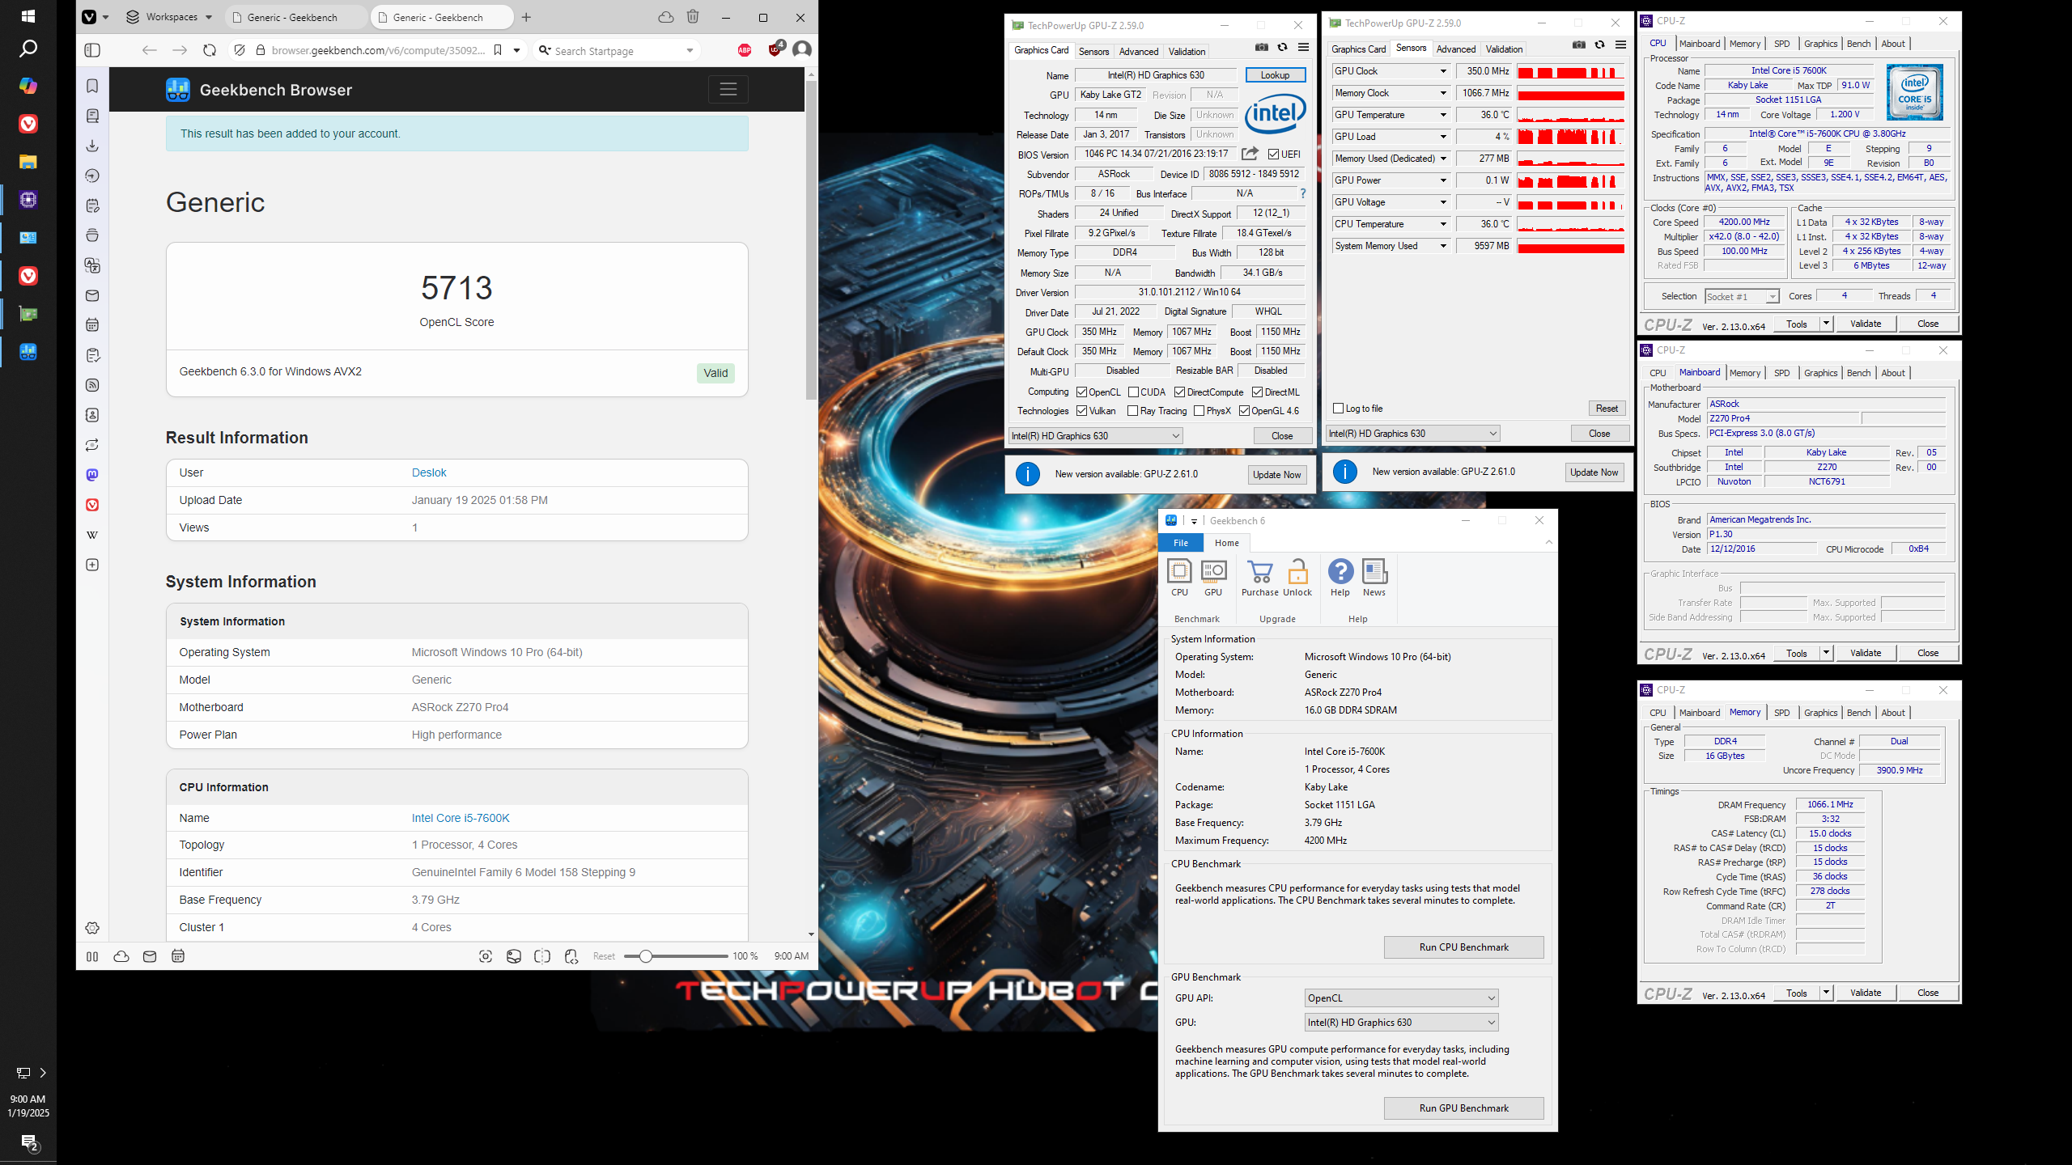Click Run CPU Benchmark button
The image size is (2072, 1165).
click(1463, 947)
